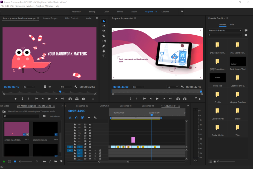
Task: Open Edit tab in Essential Graphics
Action: point(232,25)
